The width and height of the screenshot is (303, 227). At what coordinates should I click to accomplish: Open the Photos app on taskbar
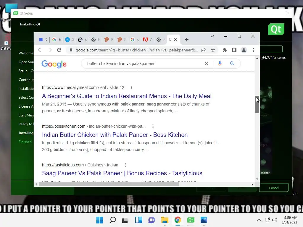pyautogui.click(x=204, y=220)
